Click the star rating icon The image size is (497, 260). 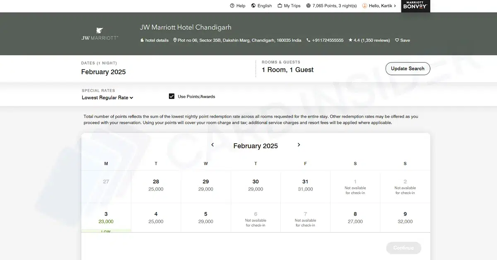350,40
